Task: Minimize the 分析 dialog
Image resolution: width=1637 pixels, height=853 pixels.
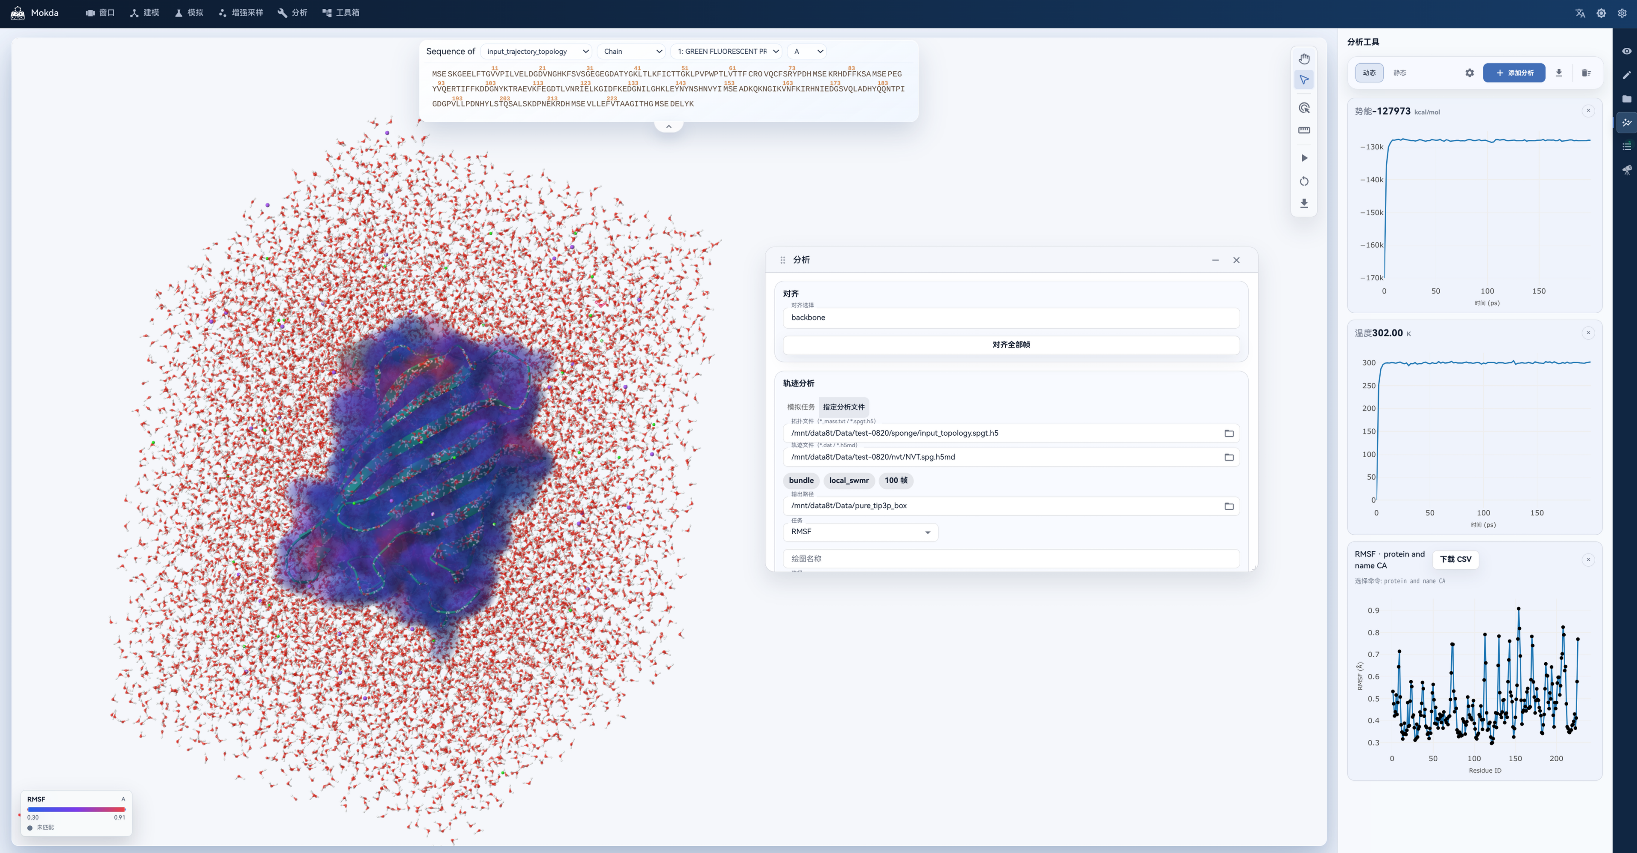Action: coord(1215,260)
